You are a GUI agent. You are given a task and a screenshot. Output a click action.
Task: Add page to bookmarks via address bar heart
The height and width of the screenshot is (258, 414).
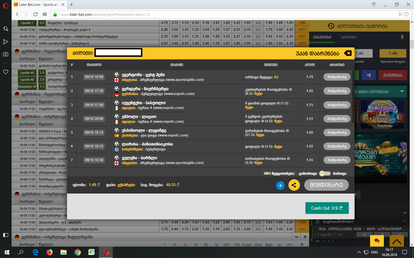(x=407, y=15)
